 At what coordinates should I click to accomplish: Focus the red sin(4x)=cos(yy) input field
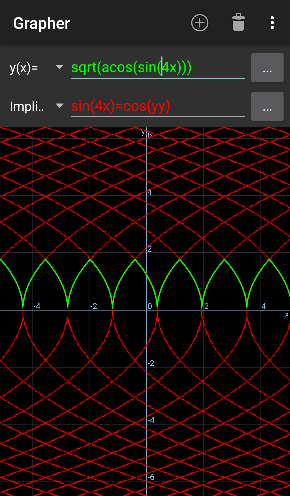(x=158, y=106)
